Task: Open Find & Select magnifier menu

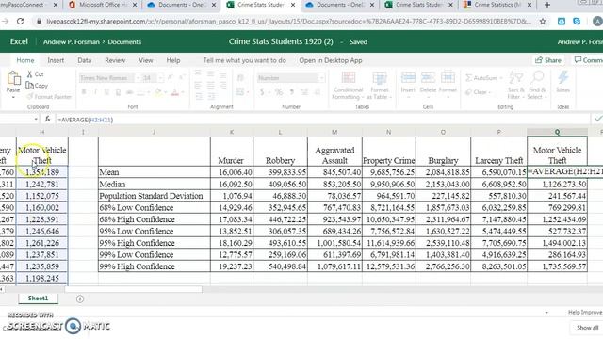Action: coord(537,85)
